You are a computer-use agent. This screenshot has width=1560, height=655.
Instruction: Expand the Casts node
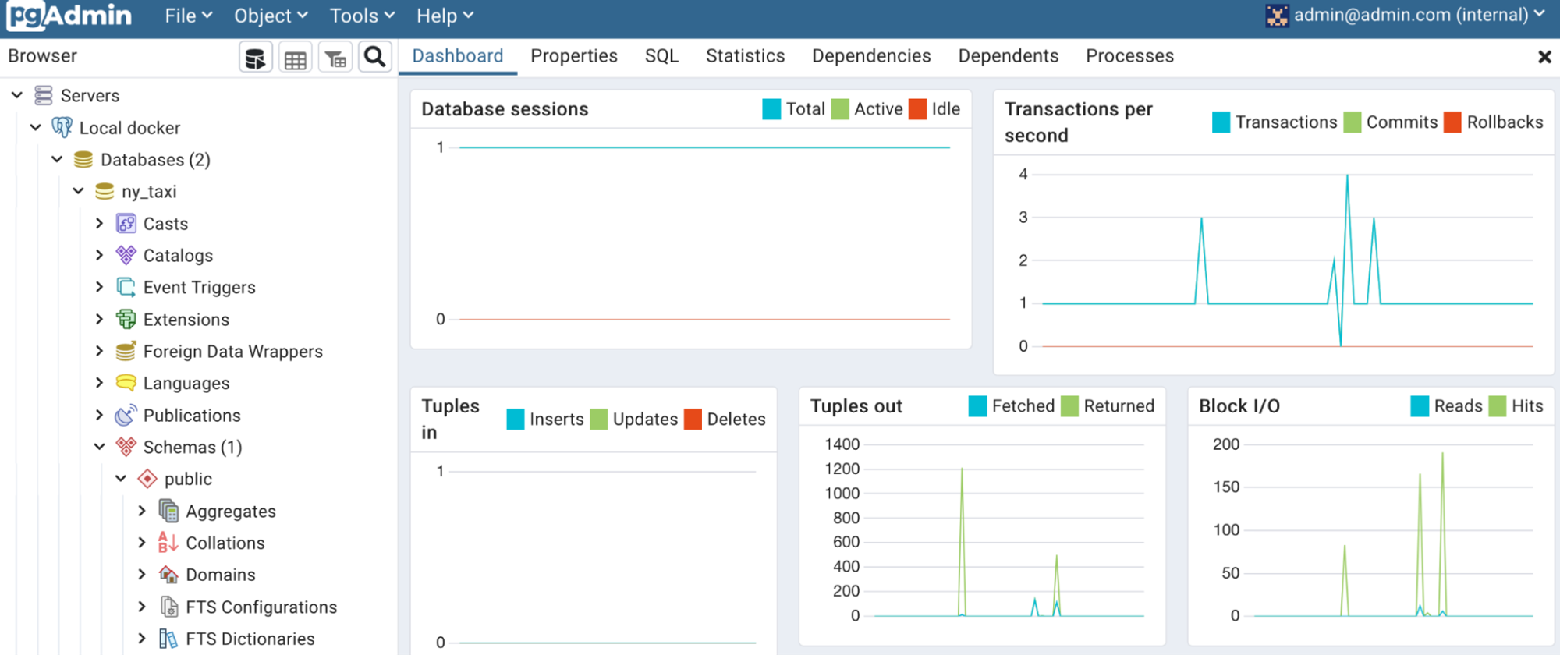pyautogui.click(x=99, y=223)
